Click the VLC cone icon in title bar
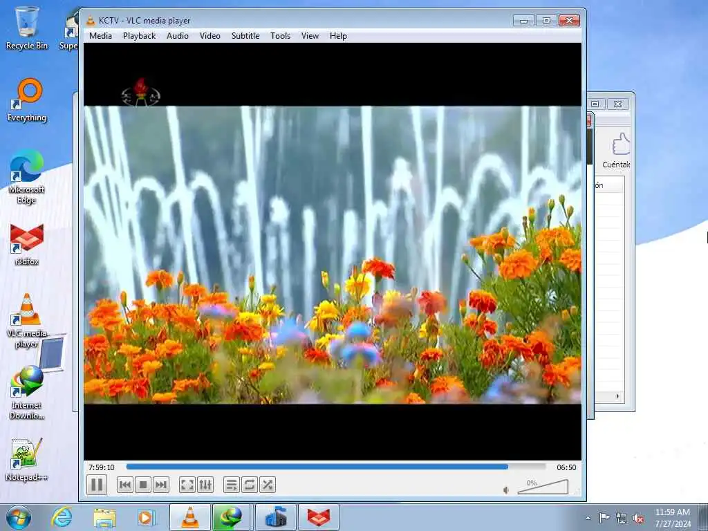 [91, 20]
